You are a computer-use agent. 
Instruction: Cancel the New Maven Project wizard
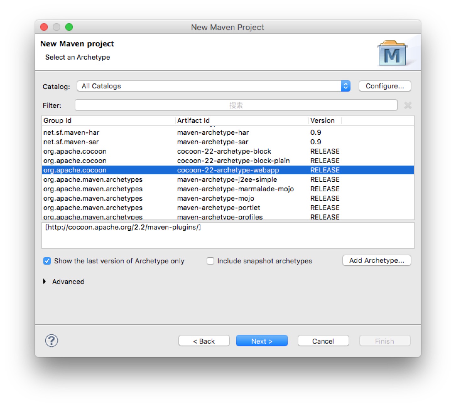323,341
